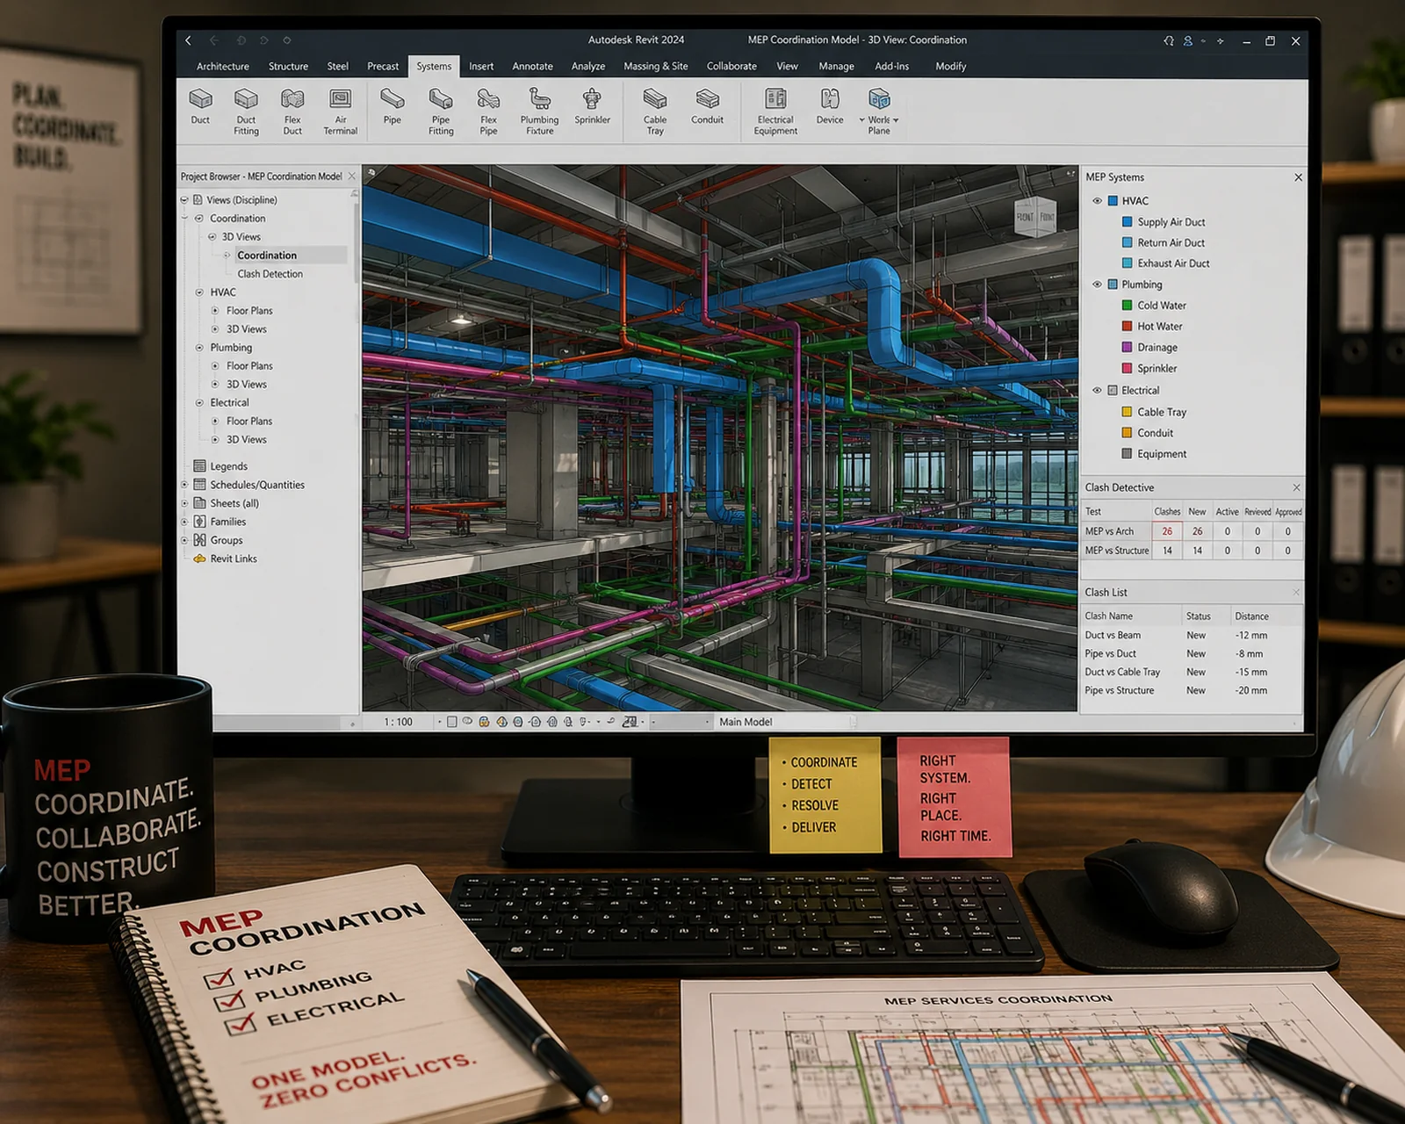Image resolution: width=1405 pixels, height=1124 pixels.
Task: Select the Duct vs Beam clash
Action: click(1191, 636)
